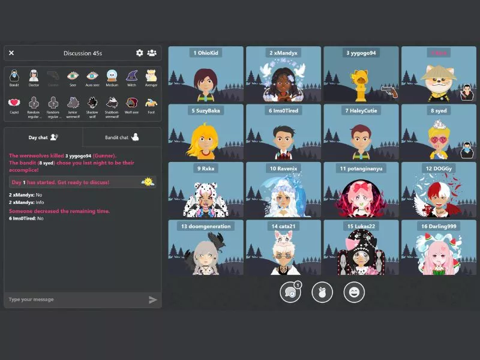The image size is (480, 360).
Task: View the Seer role icon
Action: pos(73,76)
